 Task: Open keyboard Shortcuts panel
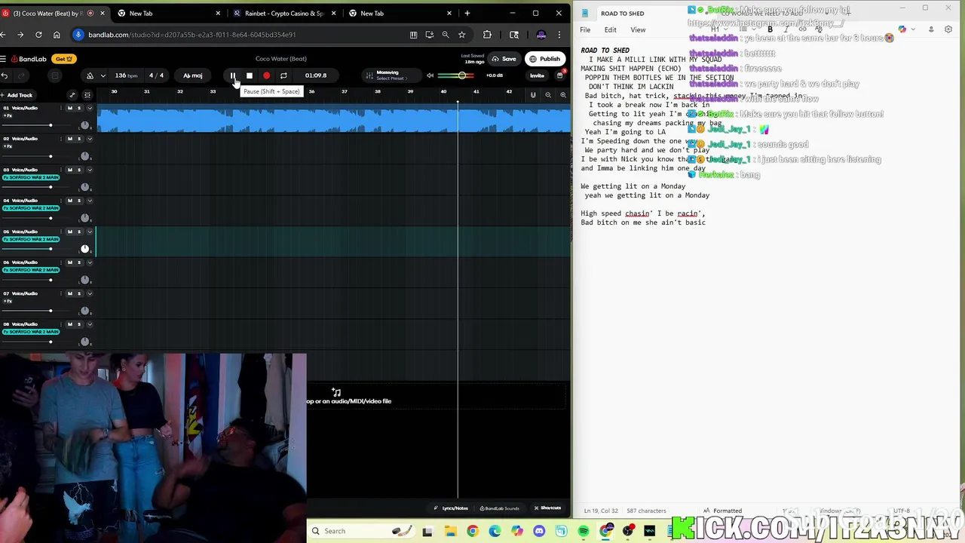click(x=548, y=508)
